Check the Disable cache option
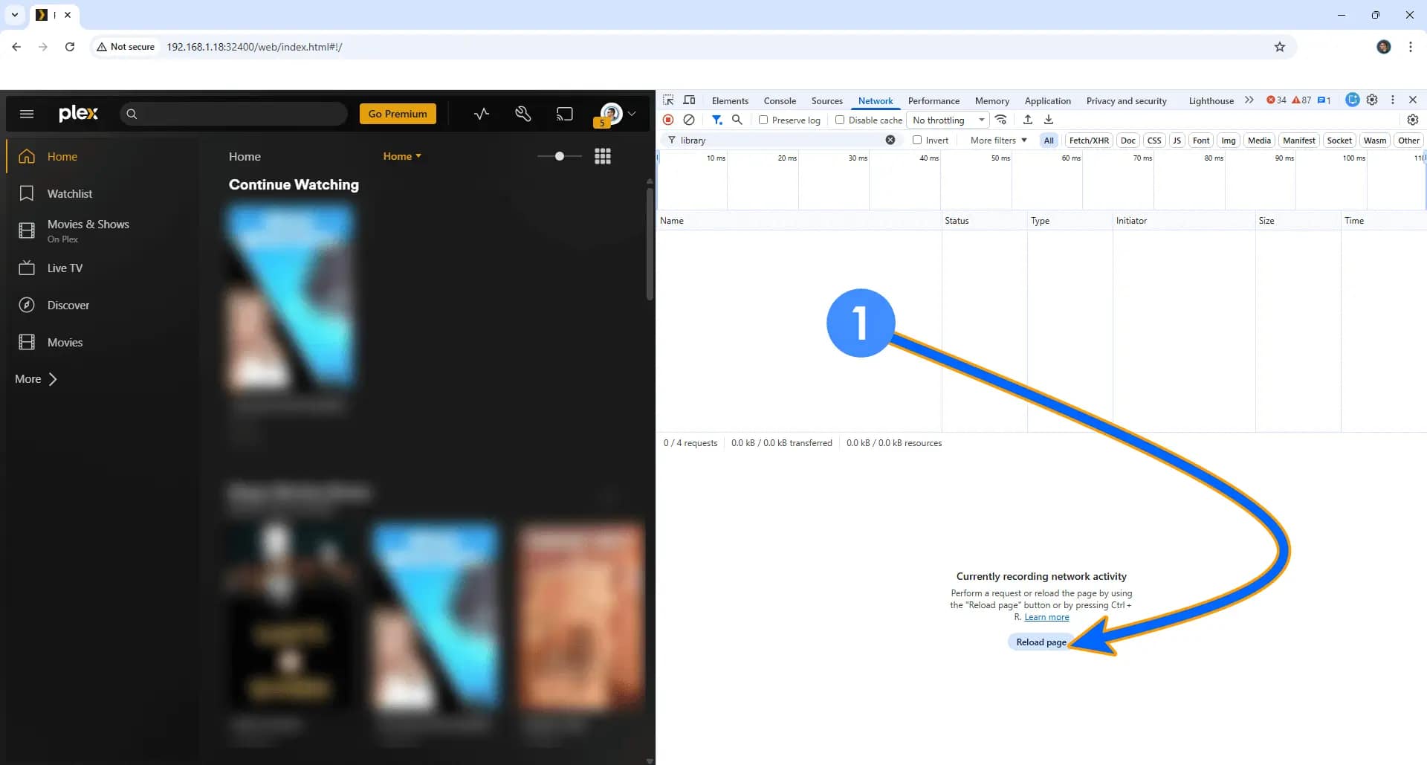1427x765 pixels. tap(840, 120)
